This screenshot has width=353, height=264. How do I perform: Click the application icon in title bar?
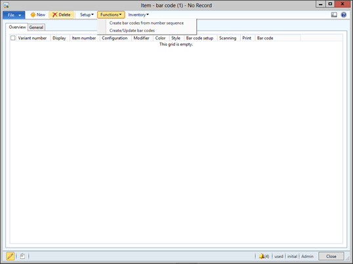point(6,5)
